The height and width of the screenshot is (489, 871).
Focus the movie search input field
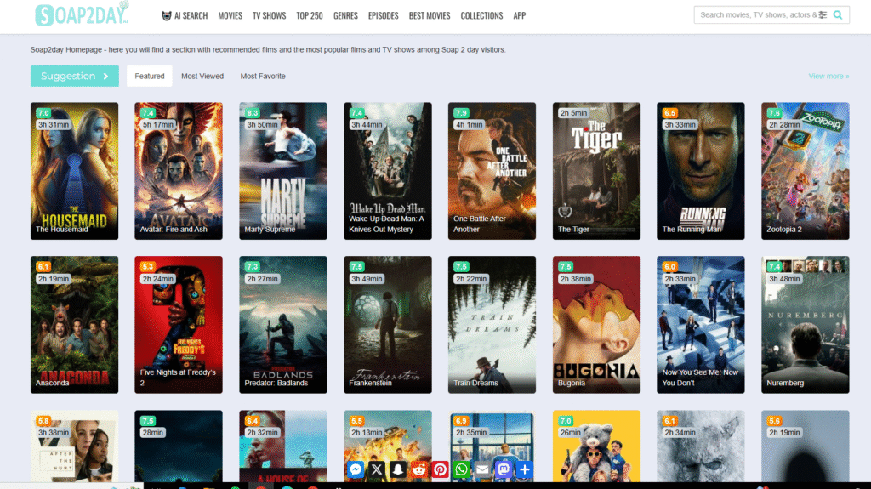click(755, 14)
